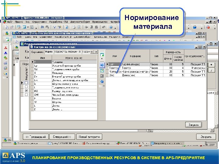Viewport: 219px width, 164px height.
Task: Click the undo arrow icon in main toolbar
Action: point(103,27)
